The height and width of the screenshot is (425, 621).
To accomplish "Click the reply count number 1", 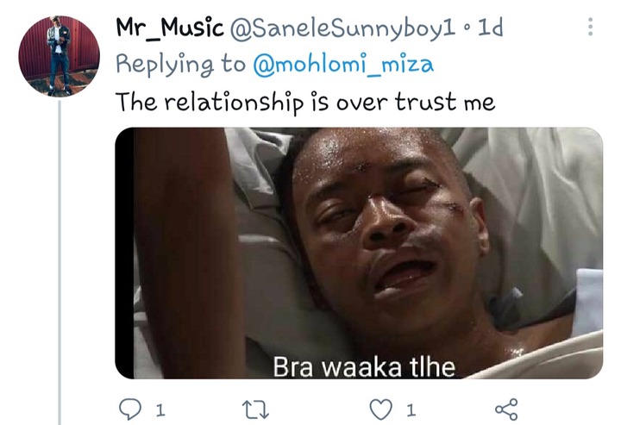I will click(x=160, y=410).
